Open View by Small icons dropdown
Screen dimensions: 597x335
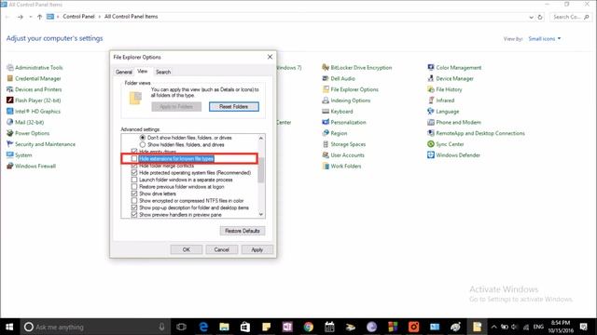click(545, 39)
